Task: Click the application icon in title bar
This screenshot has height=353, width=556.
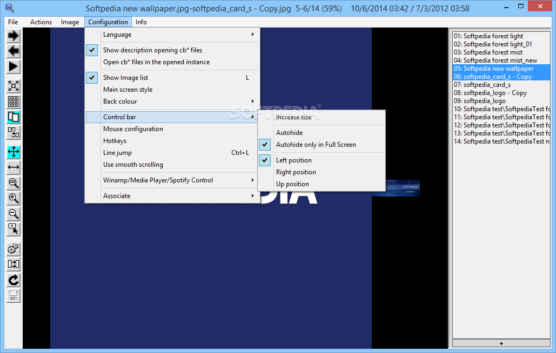Action: 10,8
